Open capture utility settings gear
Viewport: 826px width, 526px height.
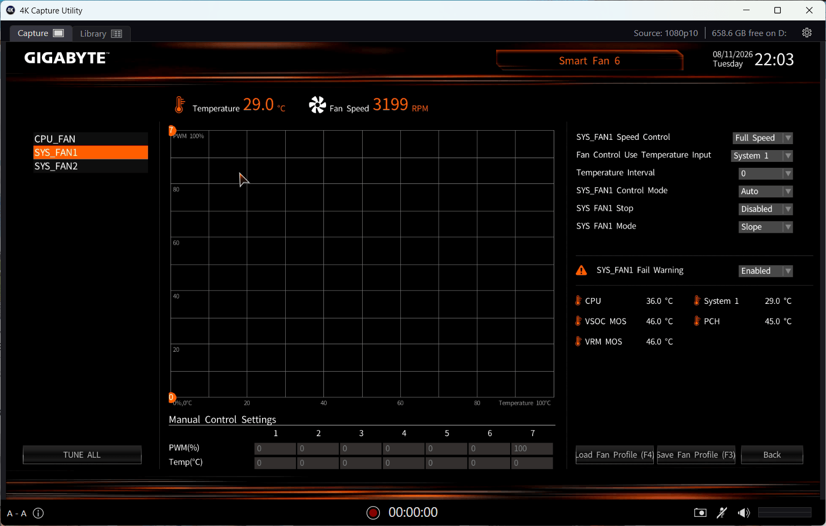(807, 33)
